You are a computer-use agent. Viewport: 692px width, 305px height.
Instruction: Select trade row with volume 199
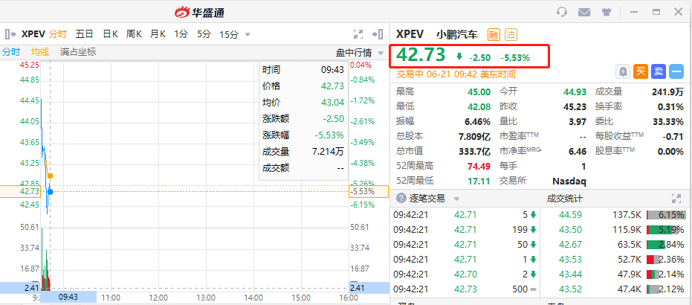465,230
